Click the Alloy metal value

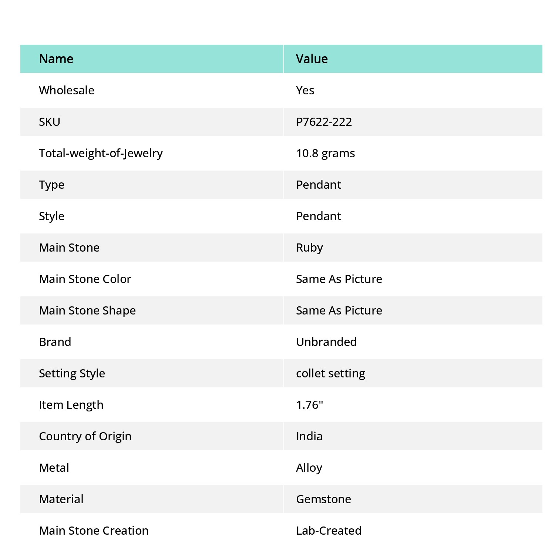[x=309, y=468]
